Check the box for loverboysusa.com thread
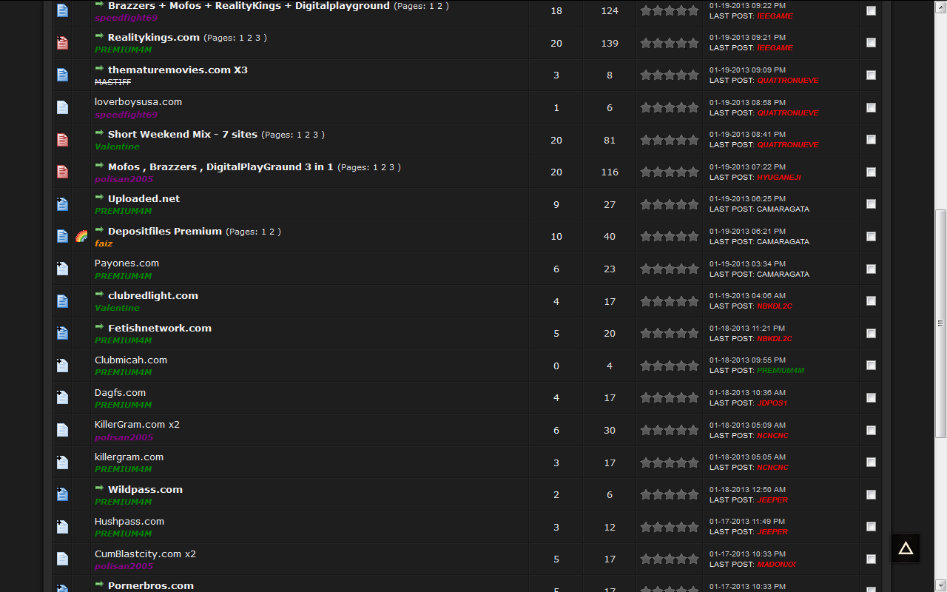 point(871,107)
